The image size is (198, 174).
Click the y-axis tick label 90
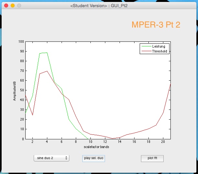(22, 51)
